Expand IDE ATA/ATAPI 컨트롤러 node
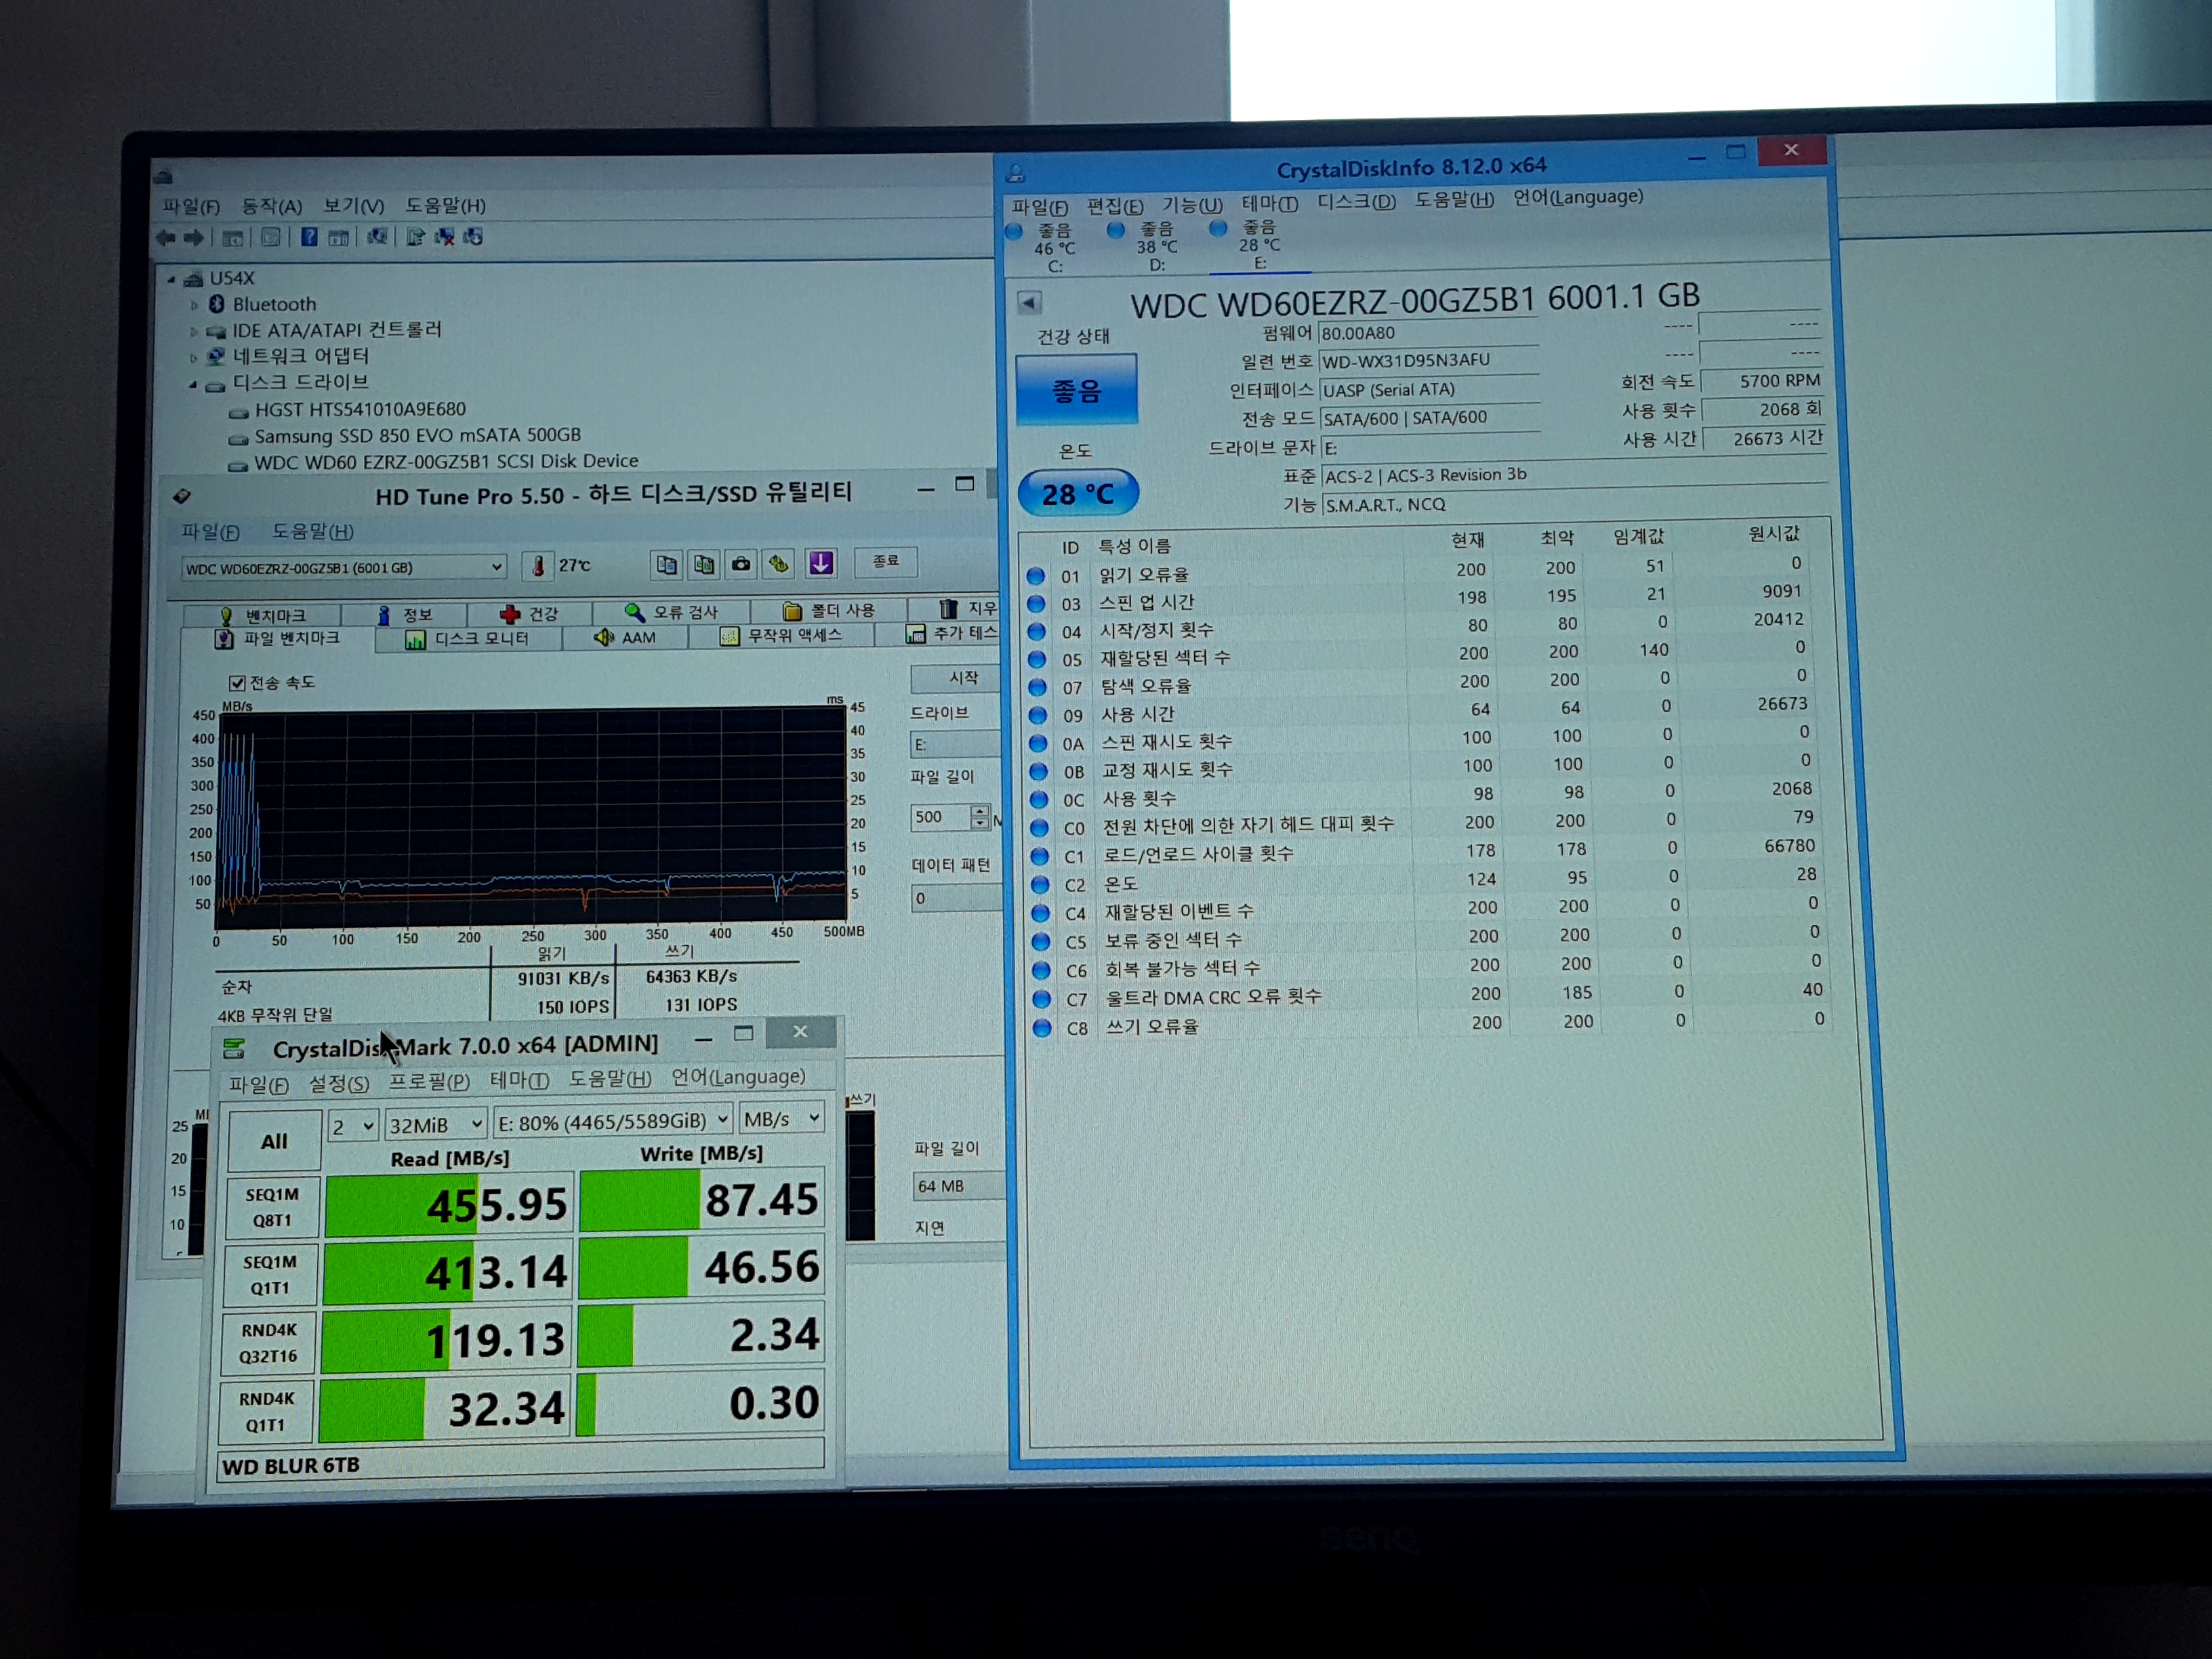Image resolution: width=2212 pixels, height=1659 pixels. 194,331
